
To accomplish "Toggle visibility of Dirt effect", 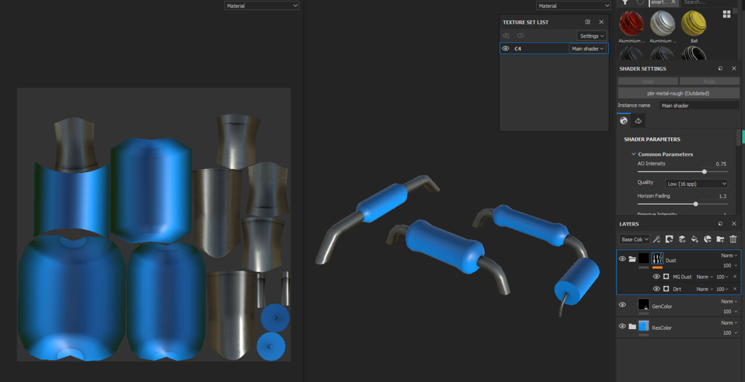I will tap(657, 289).
